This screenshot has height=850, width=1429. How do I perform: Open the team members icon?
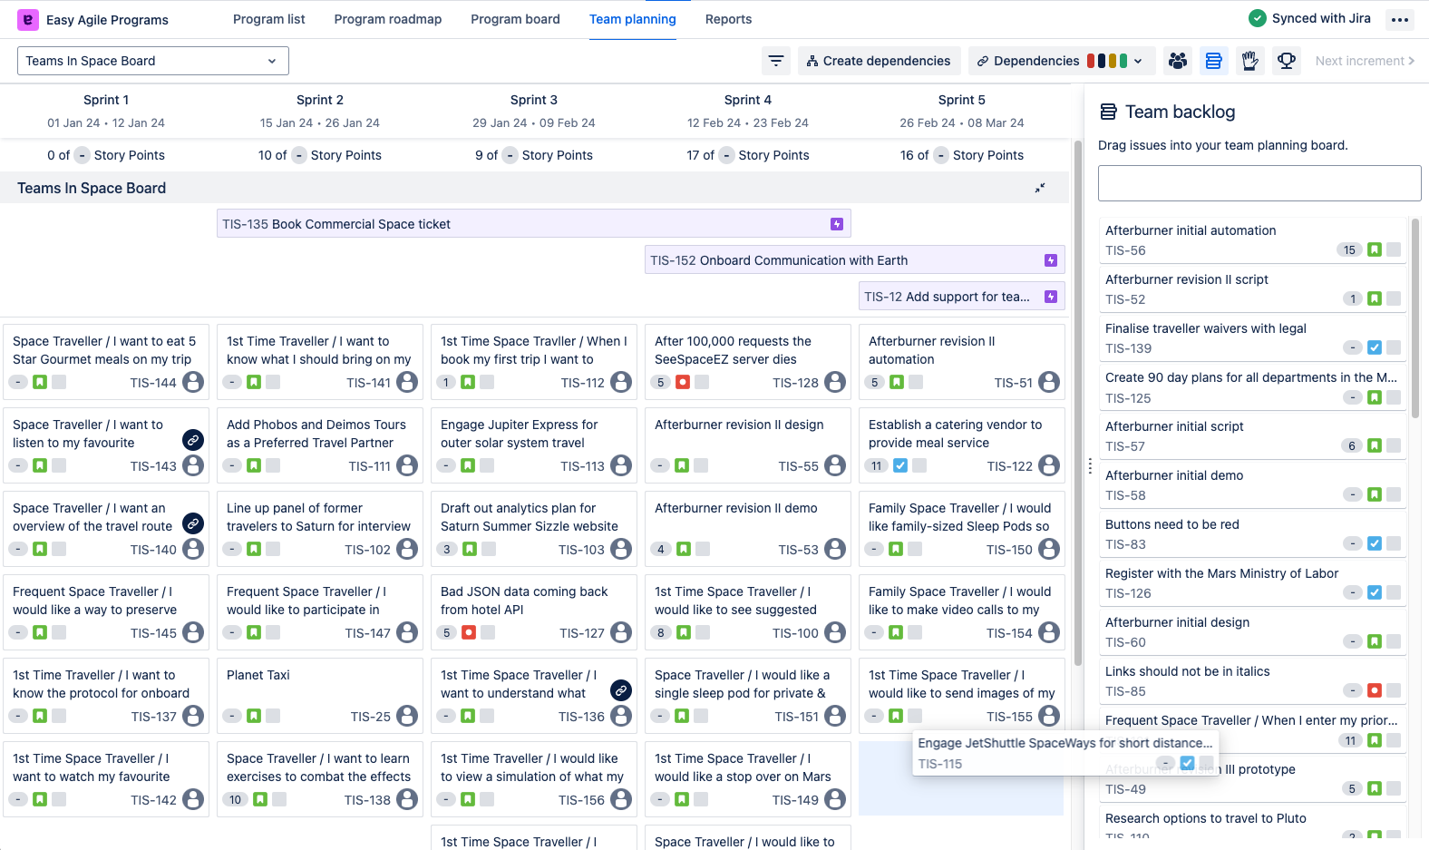click(1178, 61)
